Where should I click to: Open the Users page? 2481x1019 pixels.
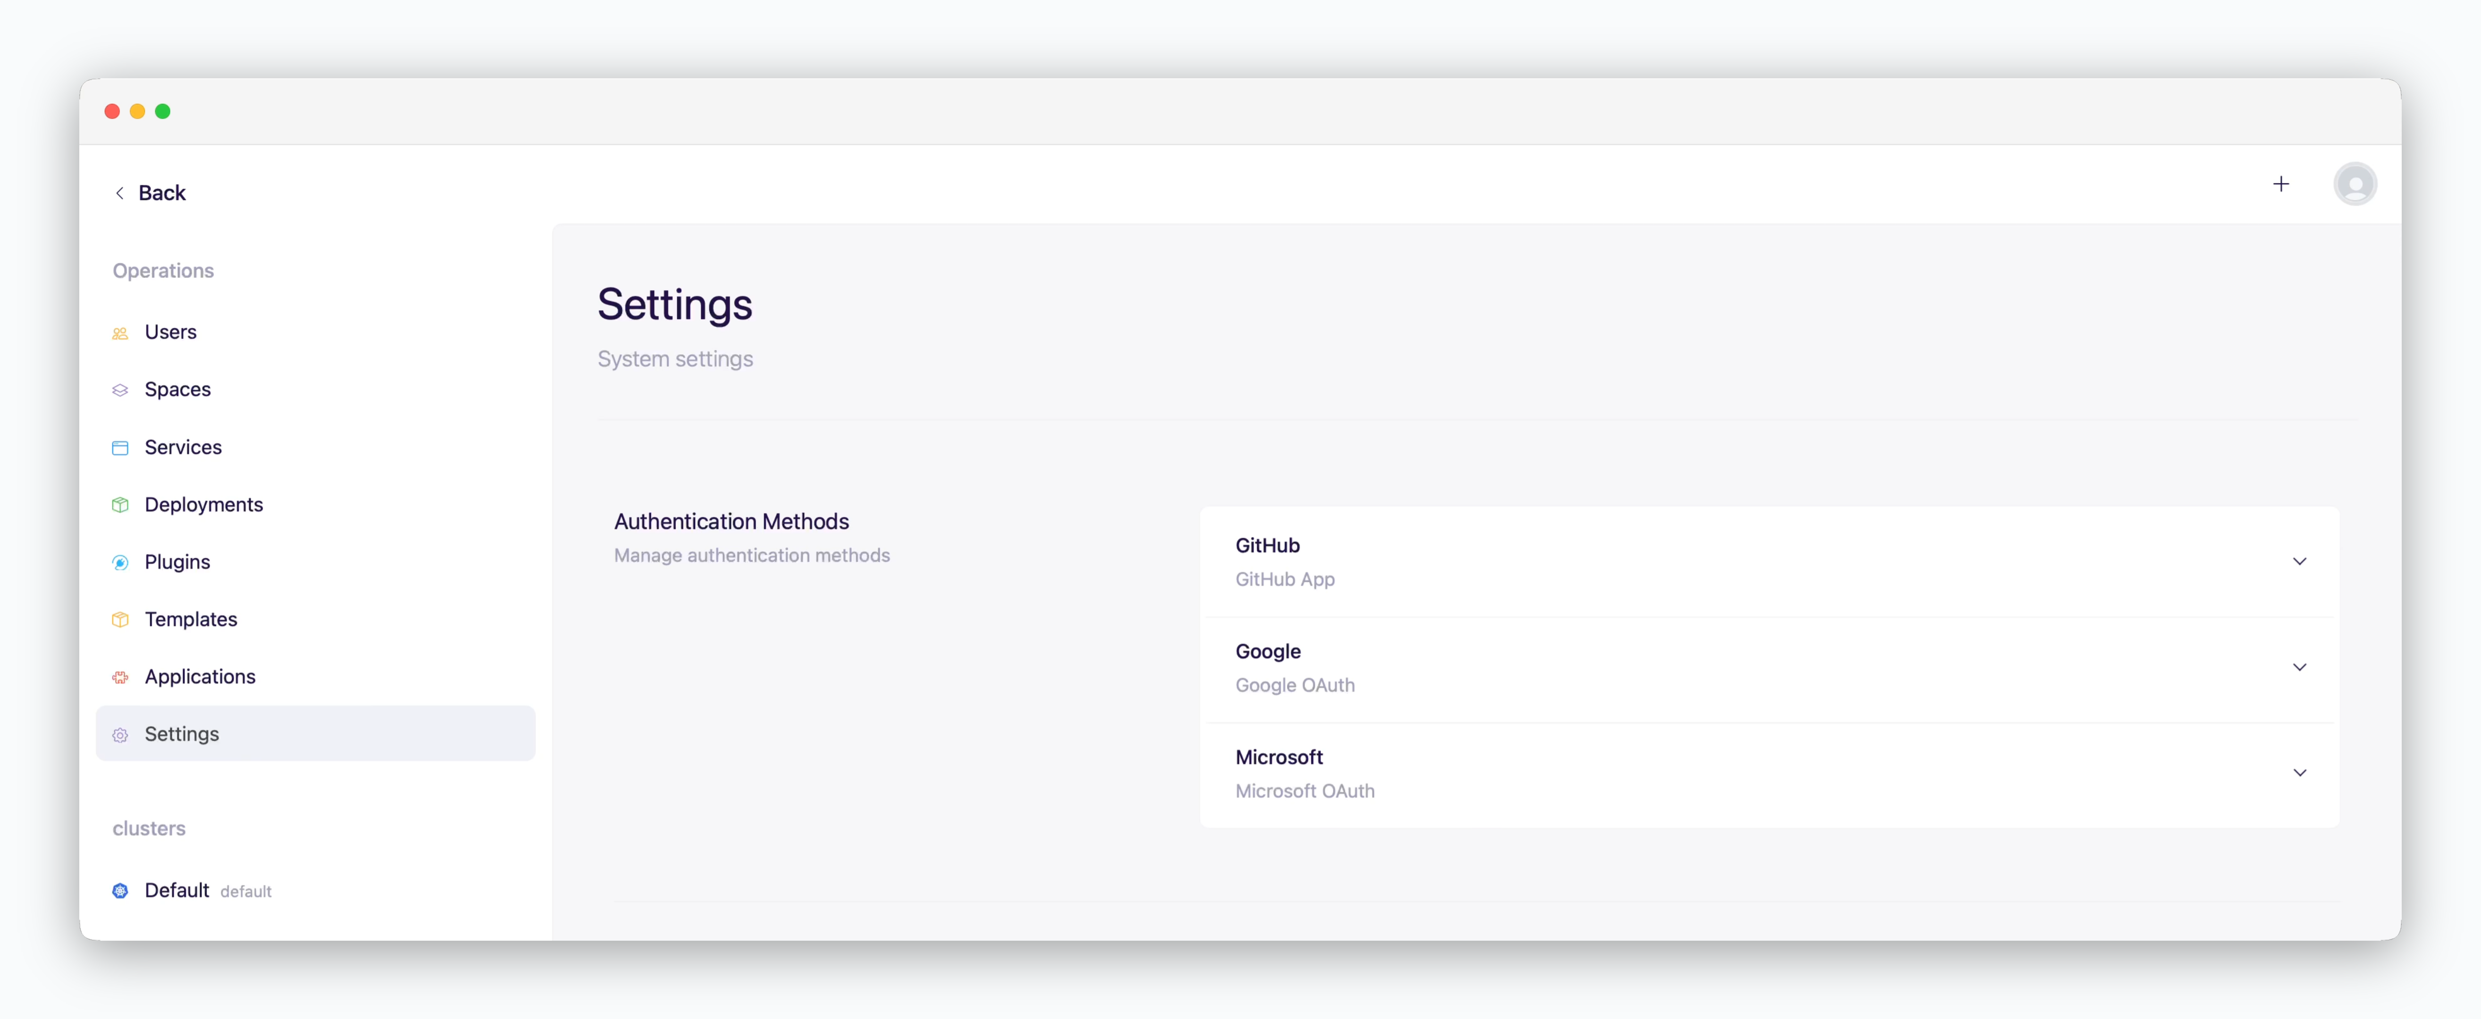click(x=315, y=332)
